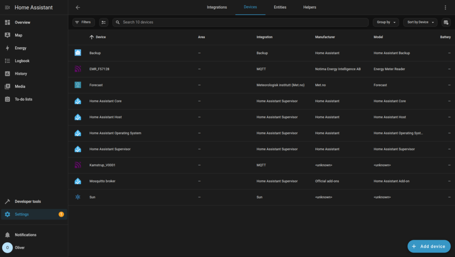This screenshot has height=257, width=455.
Task: Open the three-dot overflow menu
Action: 445,8
